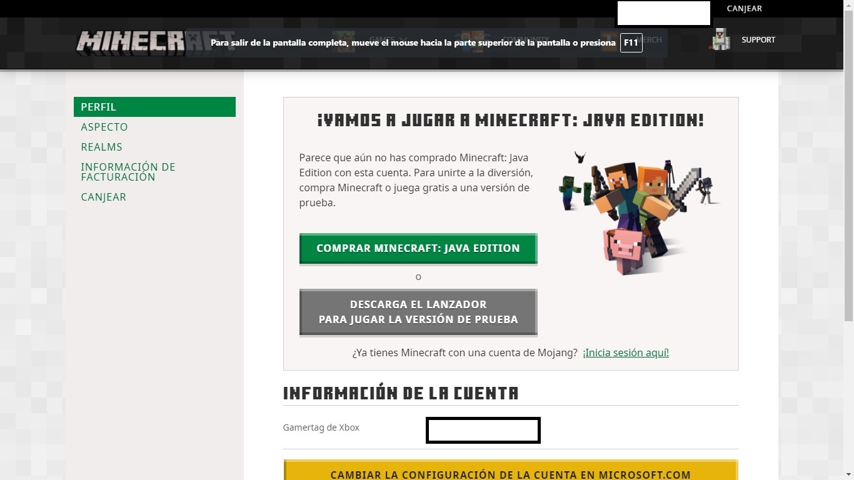Click the "Parece que aún no has comprado" paragraph
The width and height of the screenshot is (854, 480).
tap(416, 180)
